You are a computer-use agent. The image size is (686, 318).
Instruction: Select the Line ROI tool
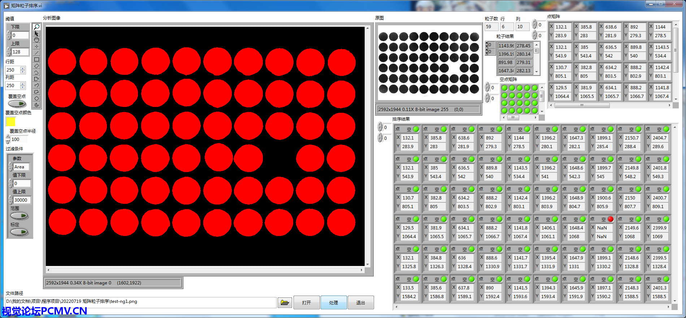click(x=36, y=53)
